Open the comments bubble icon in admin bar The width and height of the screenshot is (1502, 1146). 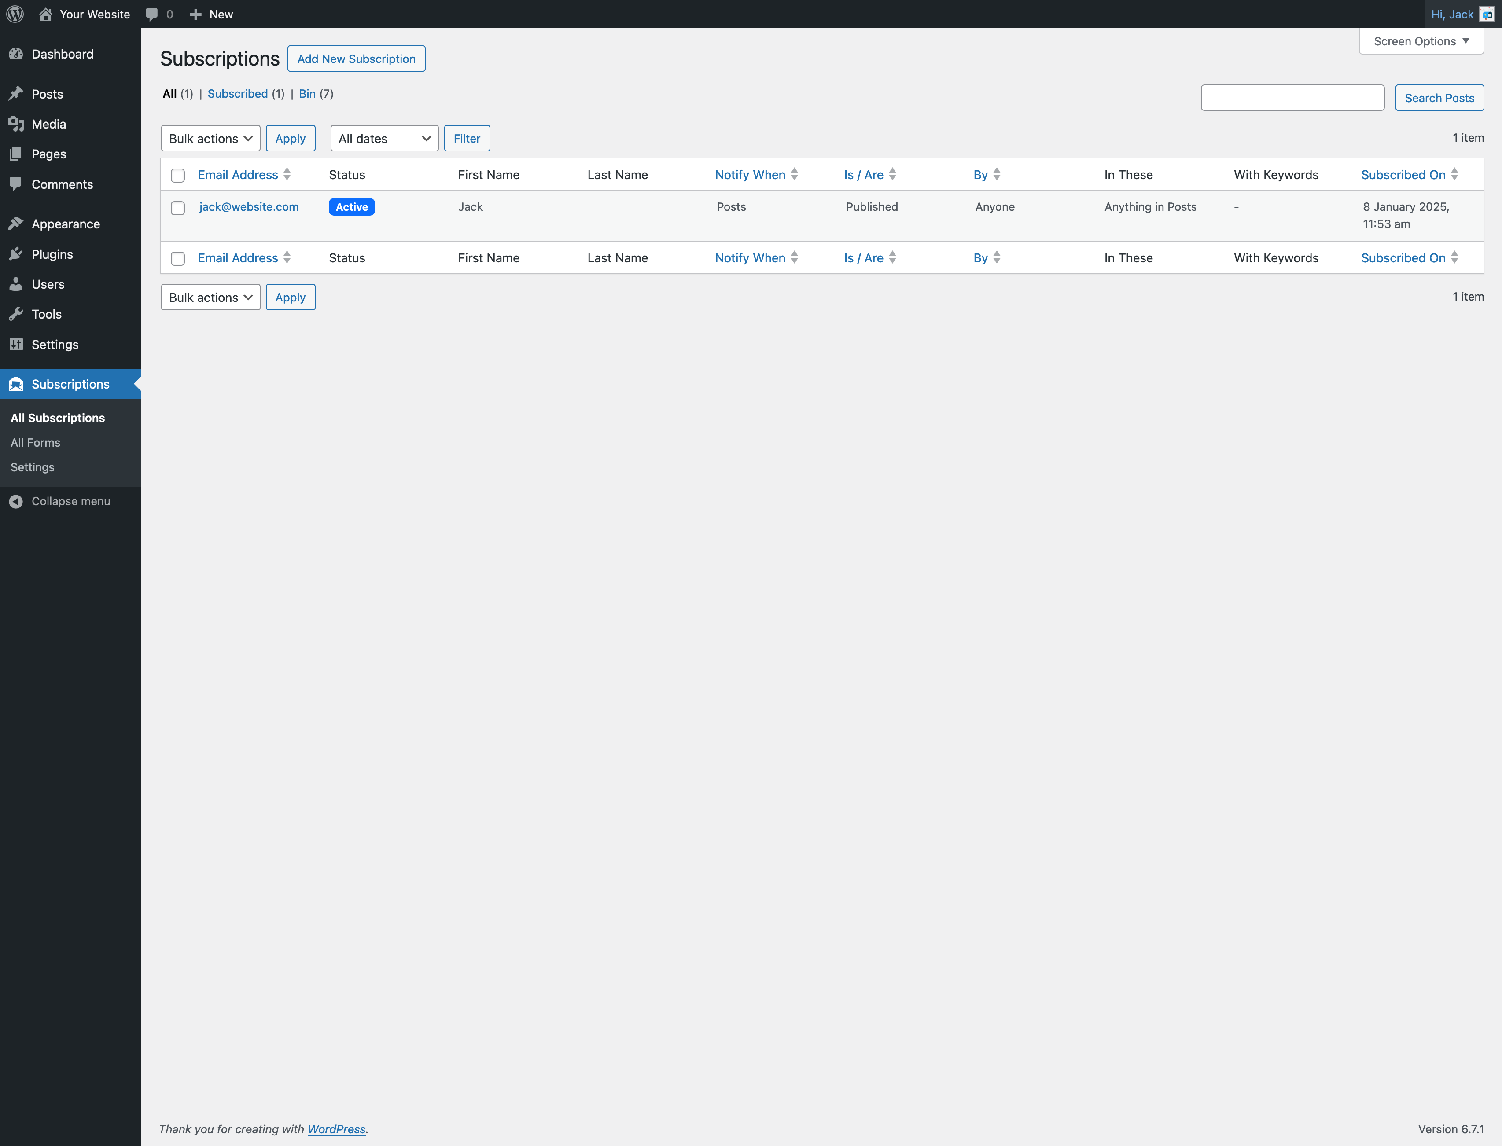point(151,15)
